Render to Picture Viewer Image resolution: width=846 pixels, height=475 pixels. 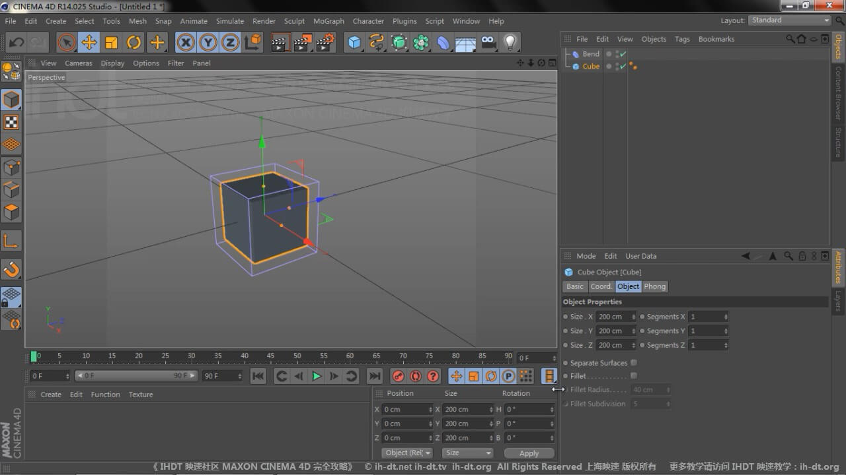tap(303, 43)
